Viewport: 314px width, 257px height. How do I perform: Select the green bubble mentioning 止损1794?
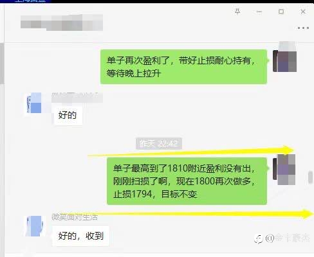pyautogui.click(x=187, y=181)
